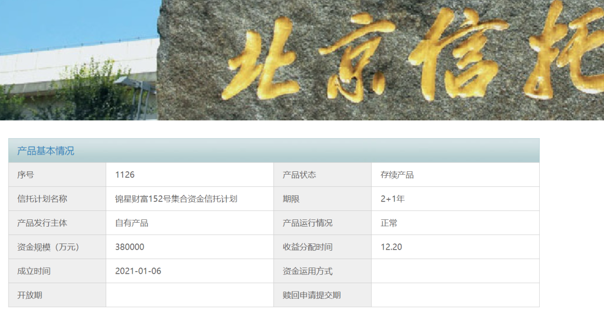
Task: Select the establishment date 2021-01-06
Action: [x=138, y=271]
